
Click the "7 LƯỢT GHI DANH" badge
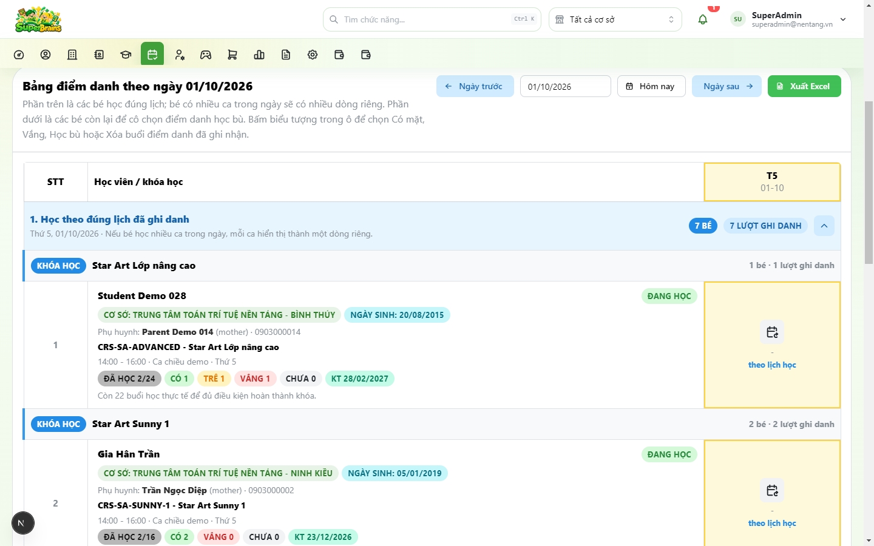click(765, 226)
